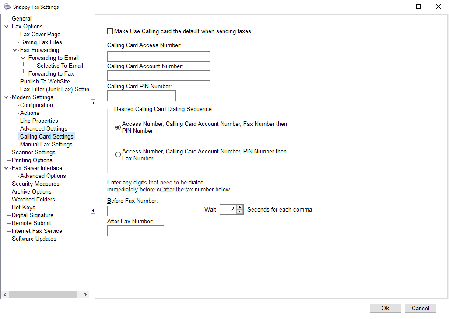Open Advanced Options under Fax Server Interface
This screenshot has height=319, width=449.
point(43,176)
